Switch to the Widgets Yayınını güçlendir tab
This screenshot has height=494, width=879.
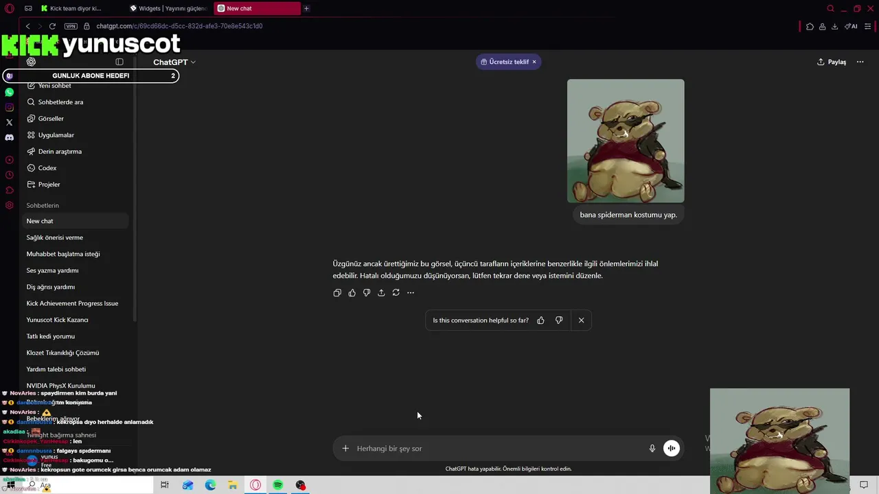tap(169, 8)
